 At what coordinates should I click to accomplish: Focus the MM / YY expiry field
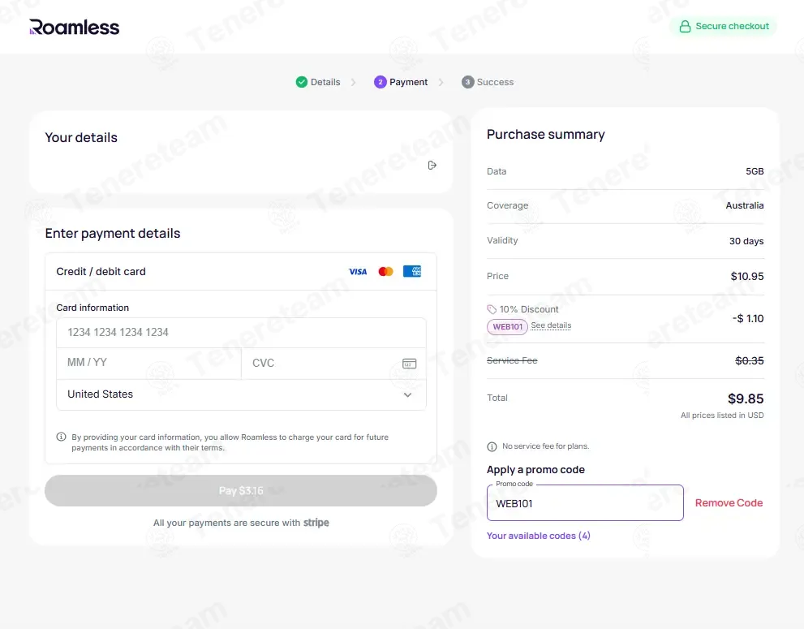coord(148,364)
